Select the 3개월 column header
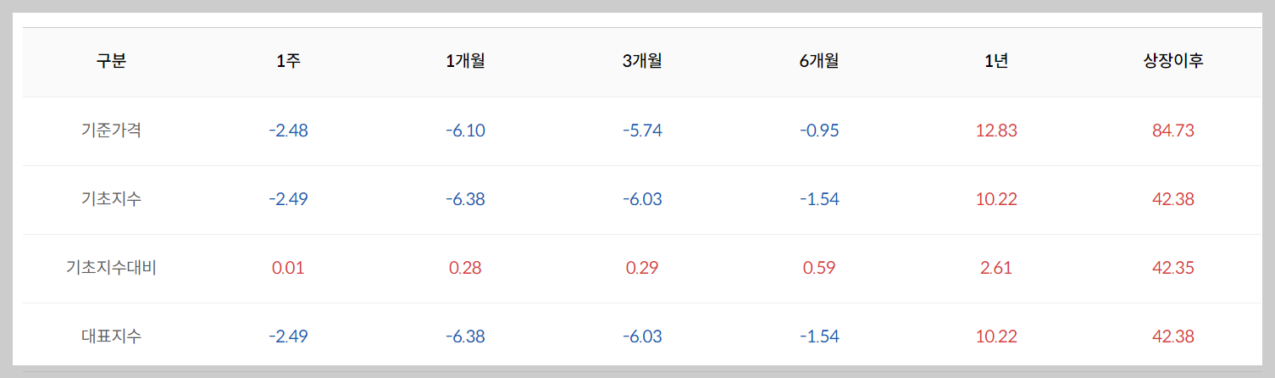1275x378 pixels. point(642,62)
